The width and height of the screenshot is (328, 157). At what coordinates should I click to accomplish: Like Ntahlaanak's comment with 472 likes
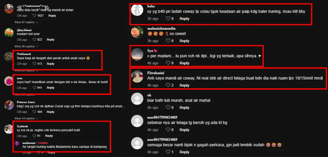coord(34,64)
